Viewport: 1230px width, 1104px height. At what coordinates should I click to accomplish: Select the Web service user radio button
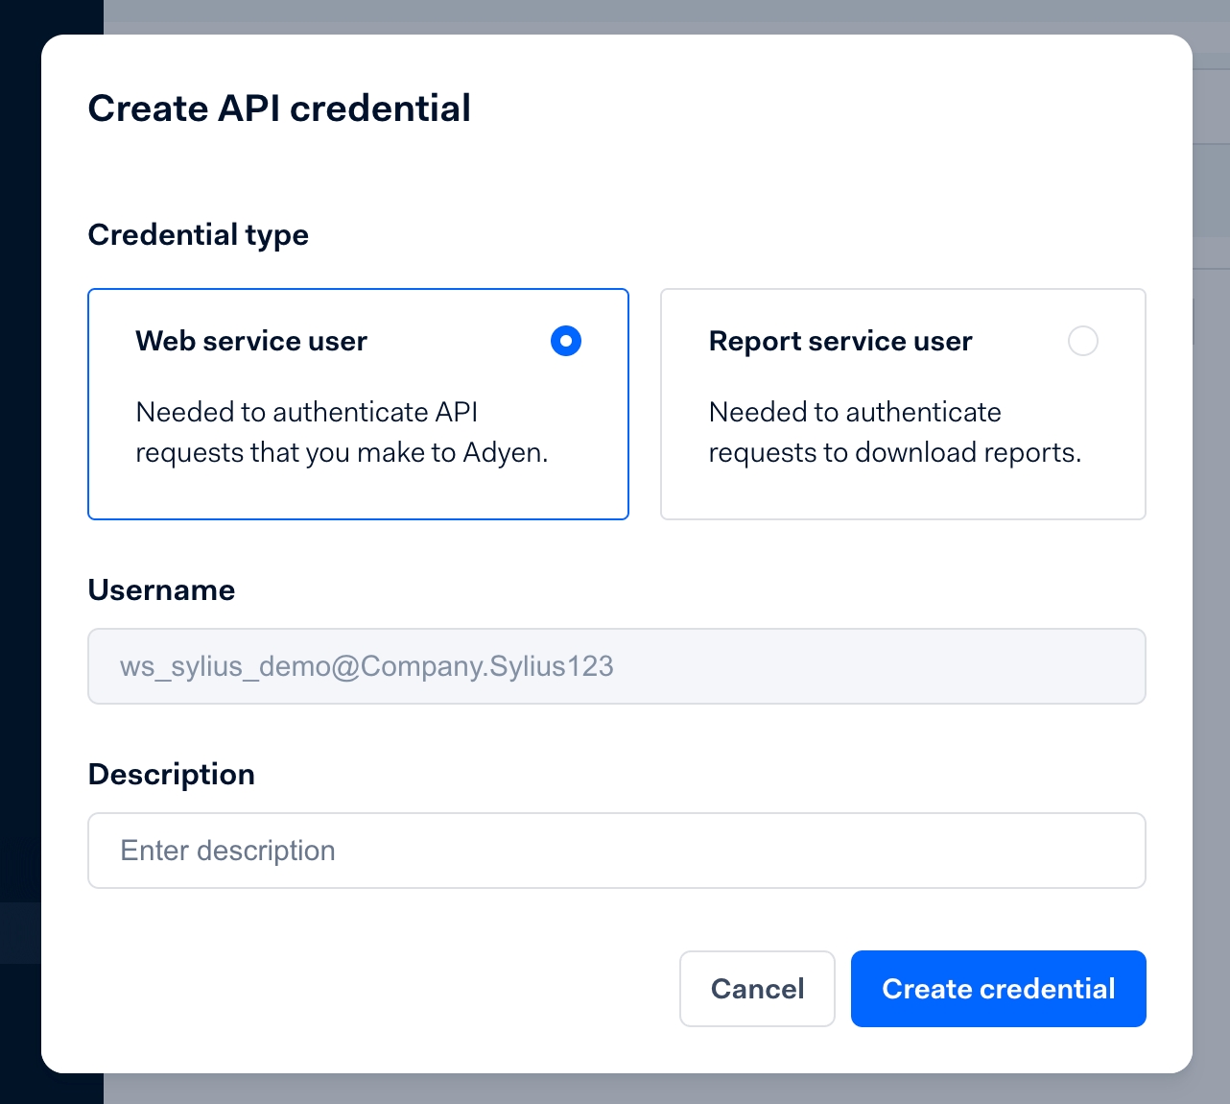[x=566, y=341]
